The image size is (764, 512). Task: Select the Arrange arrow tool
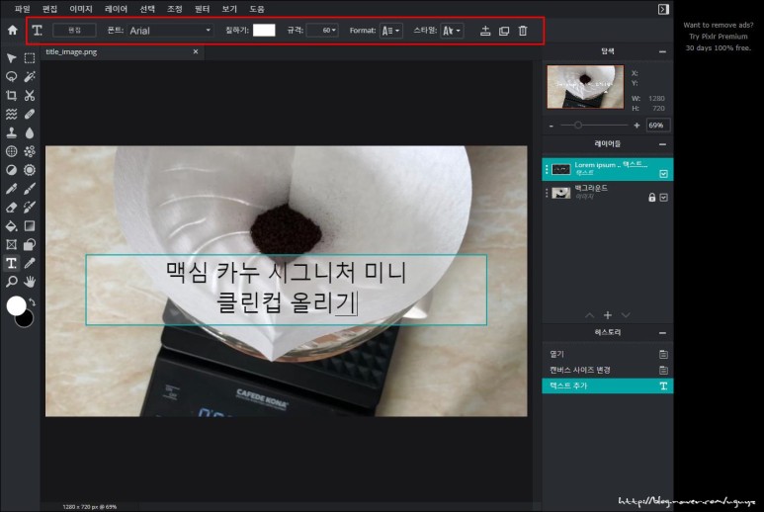pos(11,58)
